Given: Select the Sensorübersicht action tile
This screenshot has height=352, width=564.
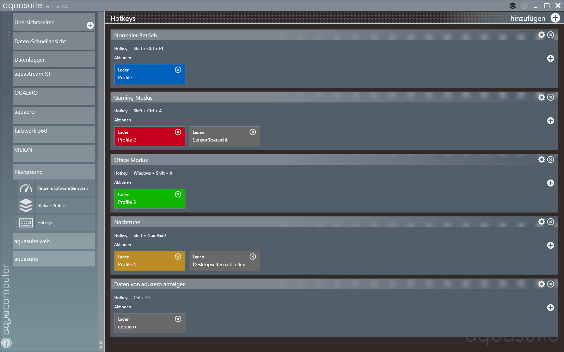Looking at the screenshot, I should [225, 136].
